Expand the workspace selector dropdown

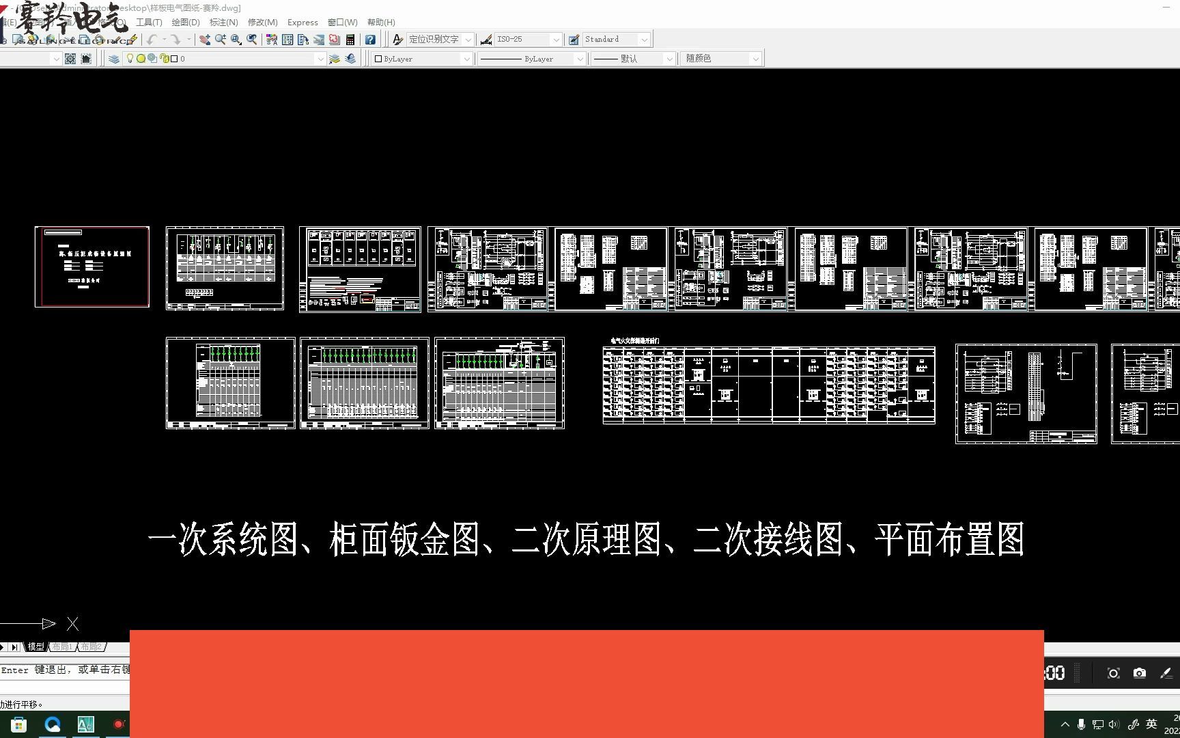[x=56, y=59]
